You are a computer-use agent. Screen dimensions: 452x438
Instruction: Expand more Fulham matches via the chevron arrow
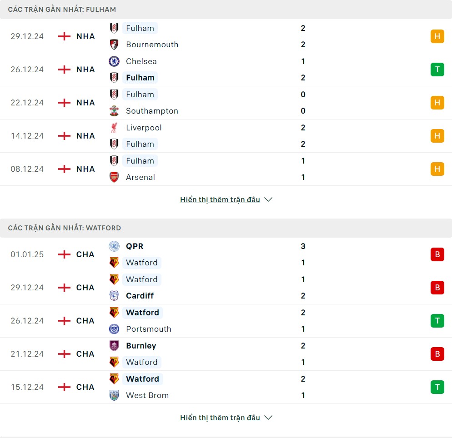point(268,199)
